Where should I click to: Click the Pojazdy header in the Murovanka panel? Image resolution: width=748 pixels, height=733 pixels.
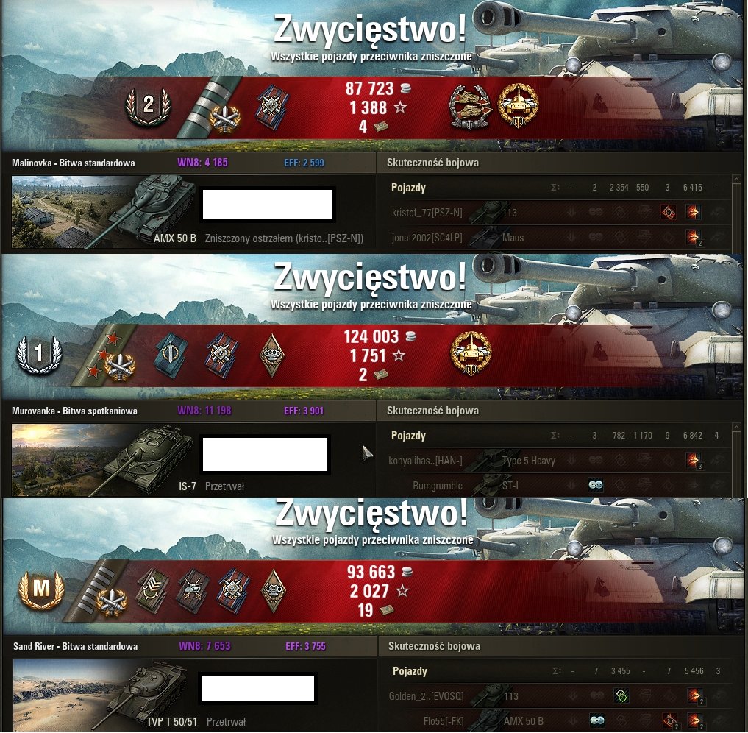408,436
